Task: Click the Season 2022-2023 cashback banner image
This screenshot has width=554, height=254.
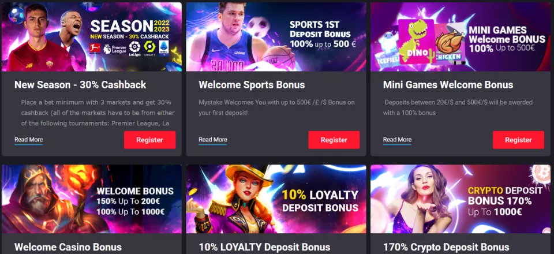Action: 92,37
